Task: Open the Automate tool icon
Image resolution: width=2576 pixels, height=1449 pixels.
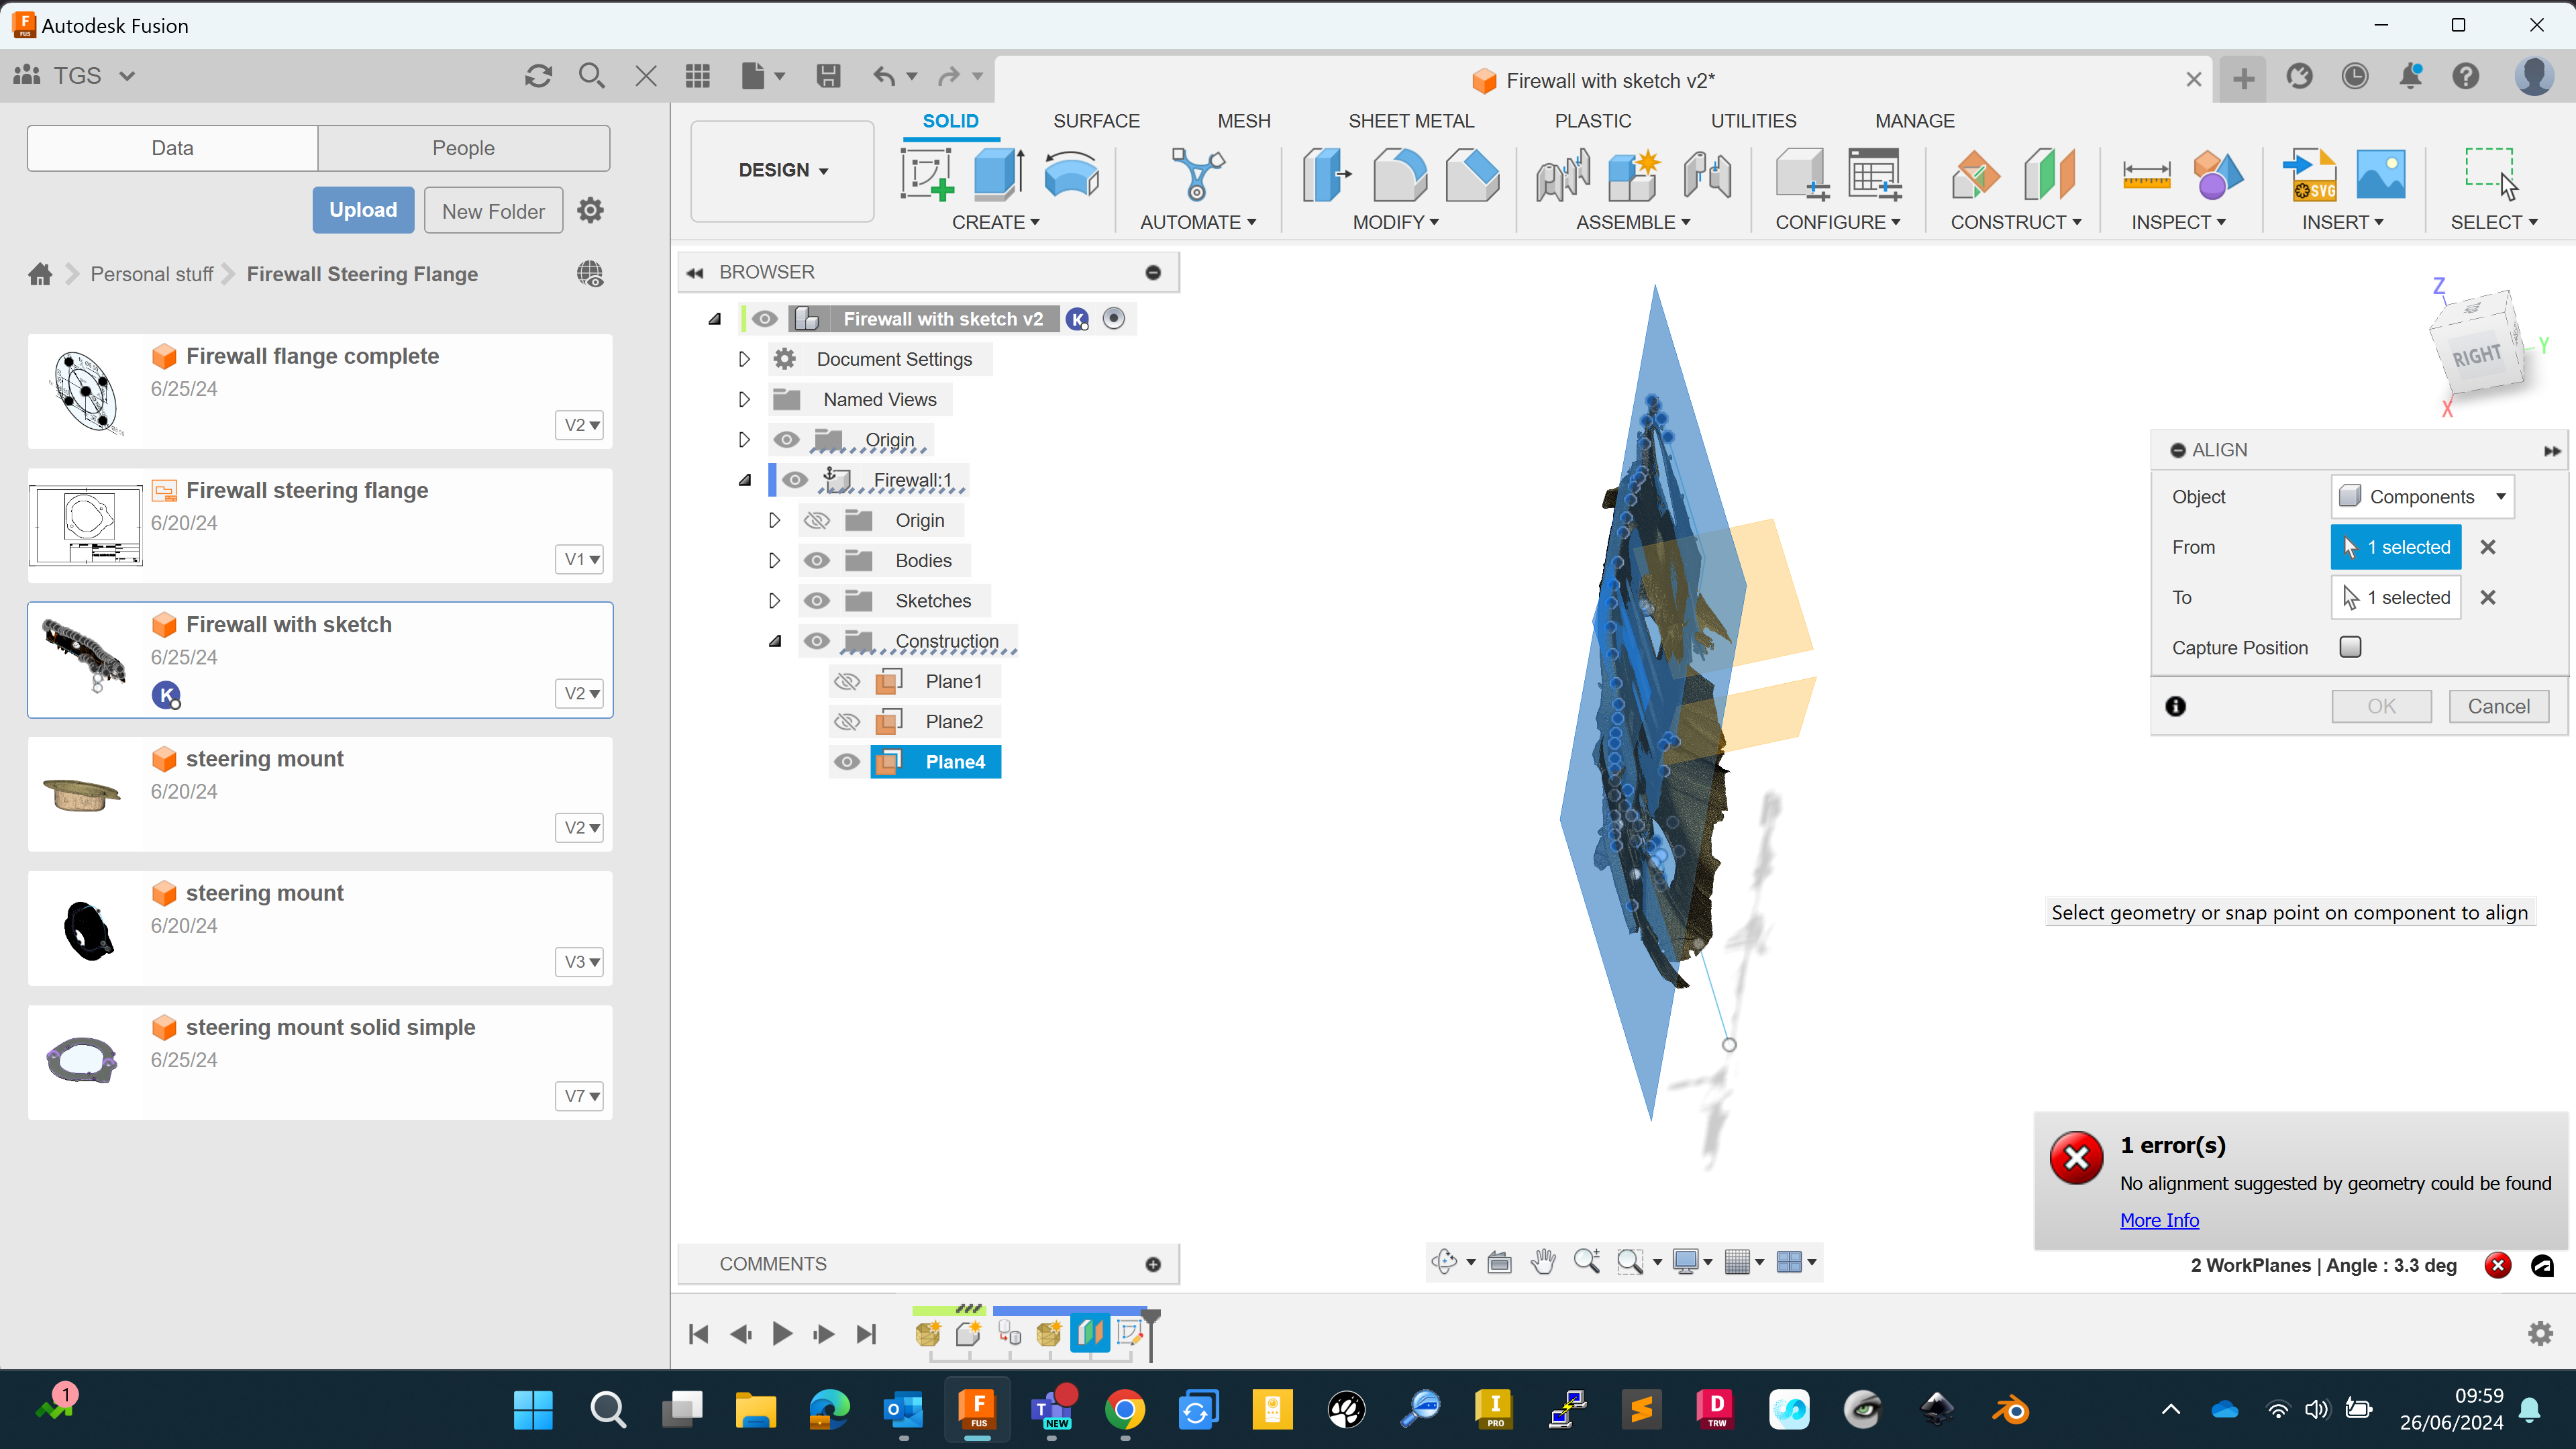Action: tap(1197, 175)
